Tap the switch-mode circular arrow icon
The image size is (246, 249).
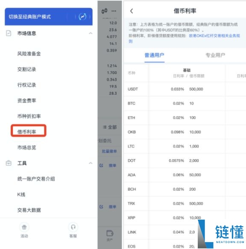[82, 17]
